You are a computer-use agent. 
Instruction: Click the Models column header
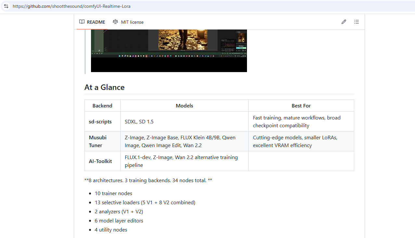coord(184,106)
